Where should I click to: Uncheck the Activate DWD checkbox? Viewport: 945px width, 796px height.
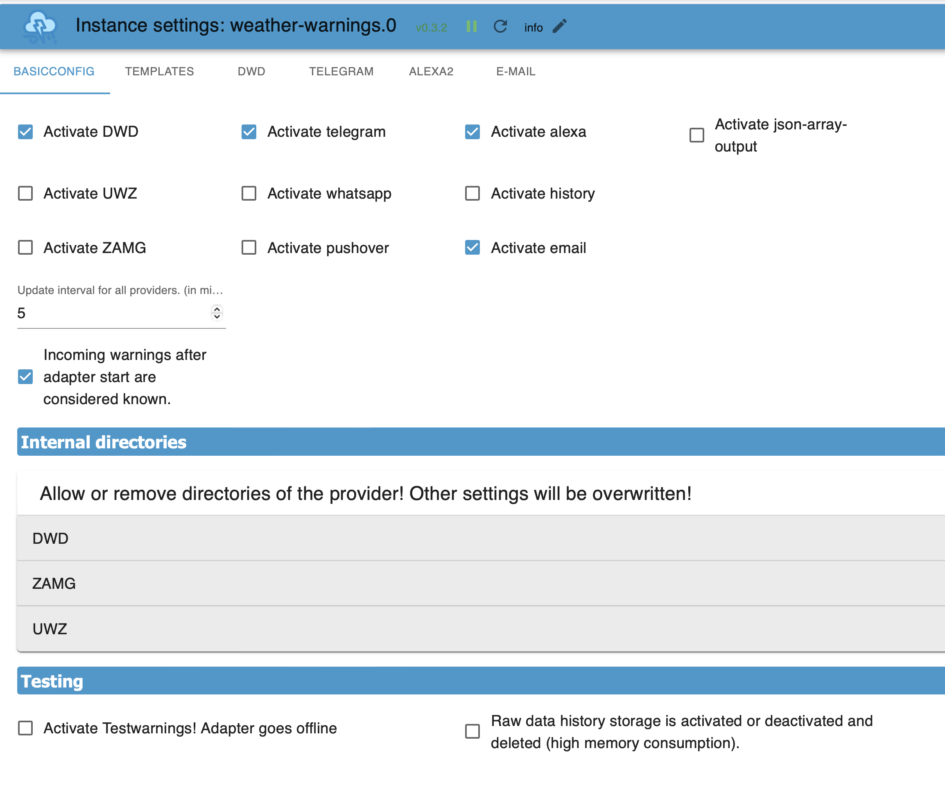25,132
